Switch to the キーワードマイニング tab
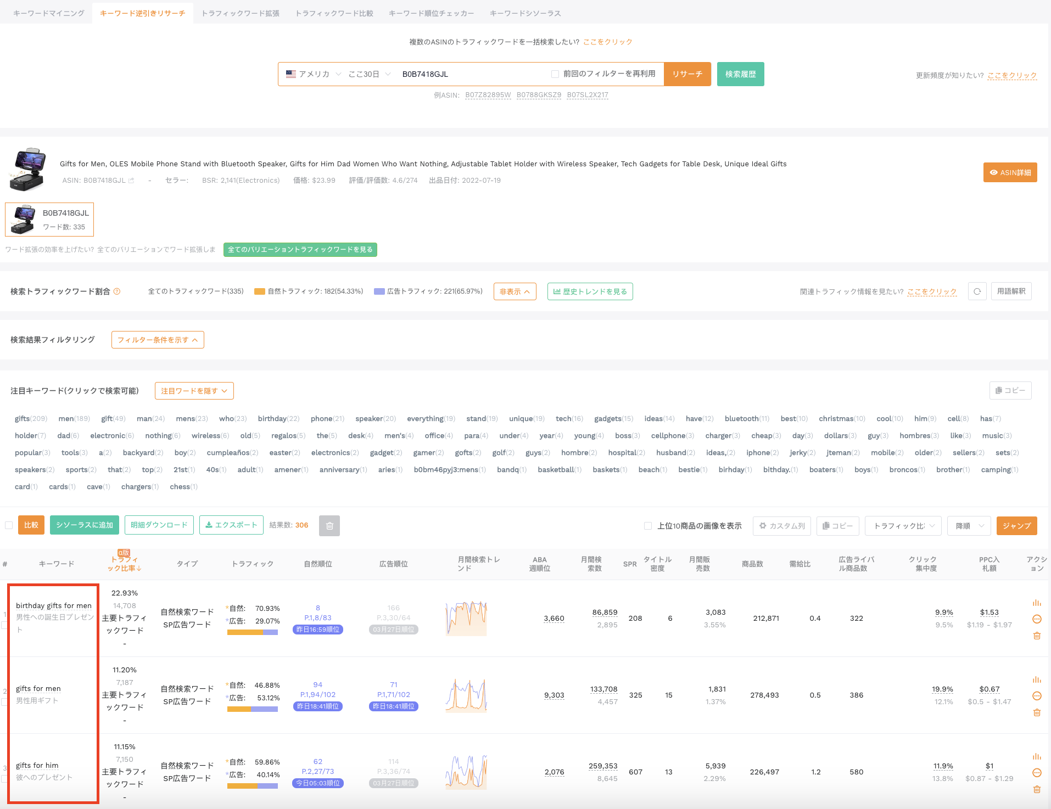 pyautogui.click(x=49, y=13)
